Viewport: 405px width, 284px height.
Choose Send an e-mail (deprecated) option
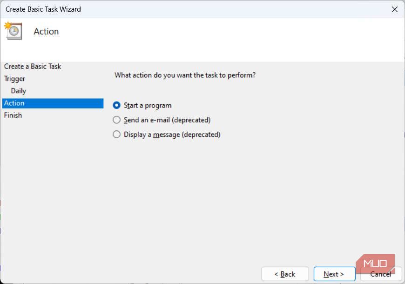[x=116, y=120]
